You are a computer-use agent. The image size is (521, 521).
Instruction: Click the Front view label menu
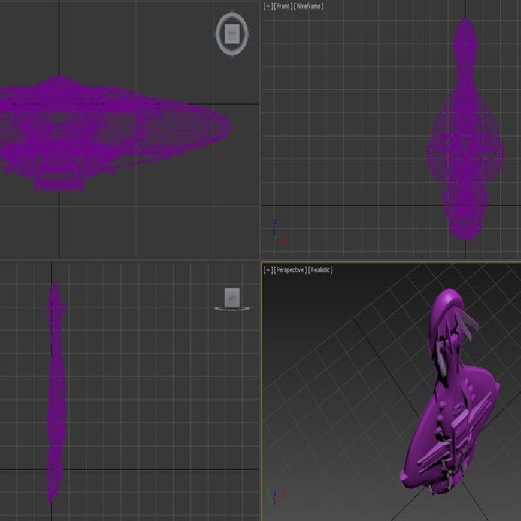283,7
